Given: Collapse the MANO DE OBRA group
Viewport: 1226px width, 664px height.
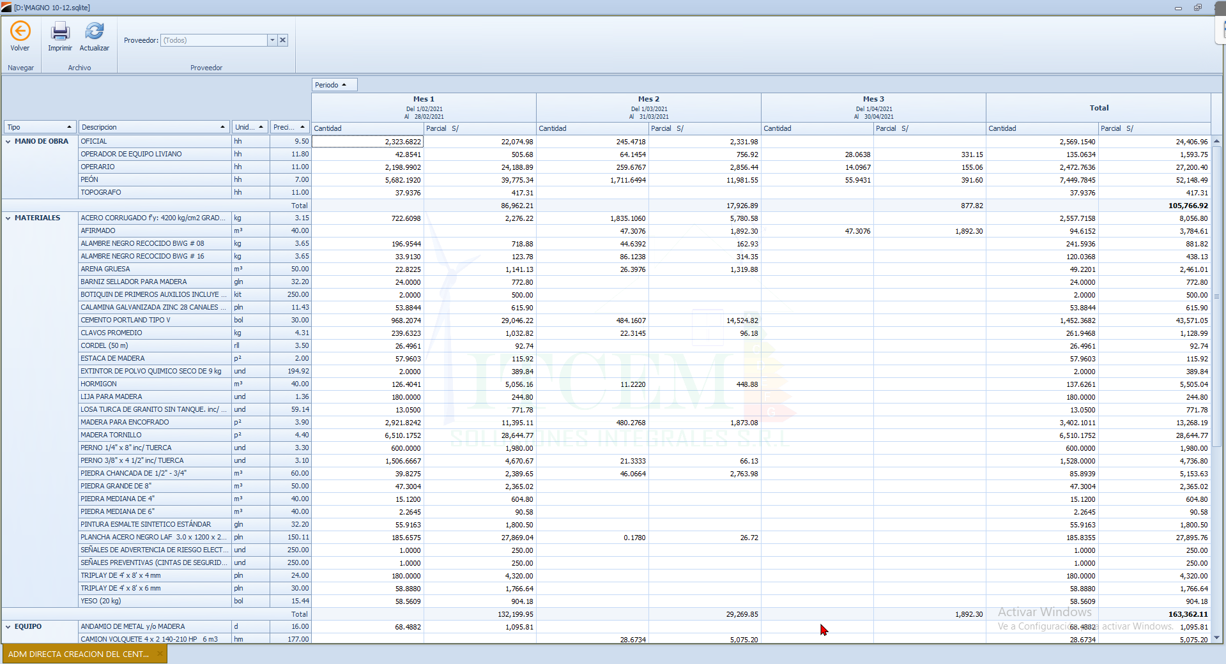Looking at the screenshot, I should click(x=8, y=142).
